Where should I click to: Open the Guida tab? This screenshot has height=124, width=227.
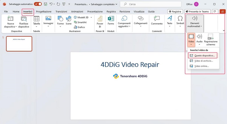click(x=151, y=12)
